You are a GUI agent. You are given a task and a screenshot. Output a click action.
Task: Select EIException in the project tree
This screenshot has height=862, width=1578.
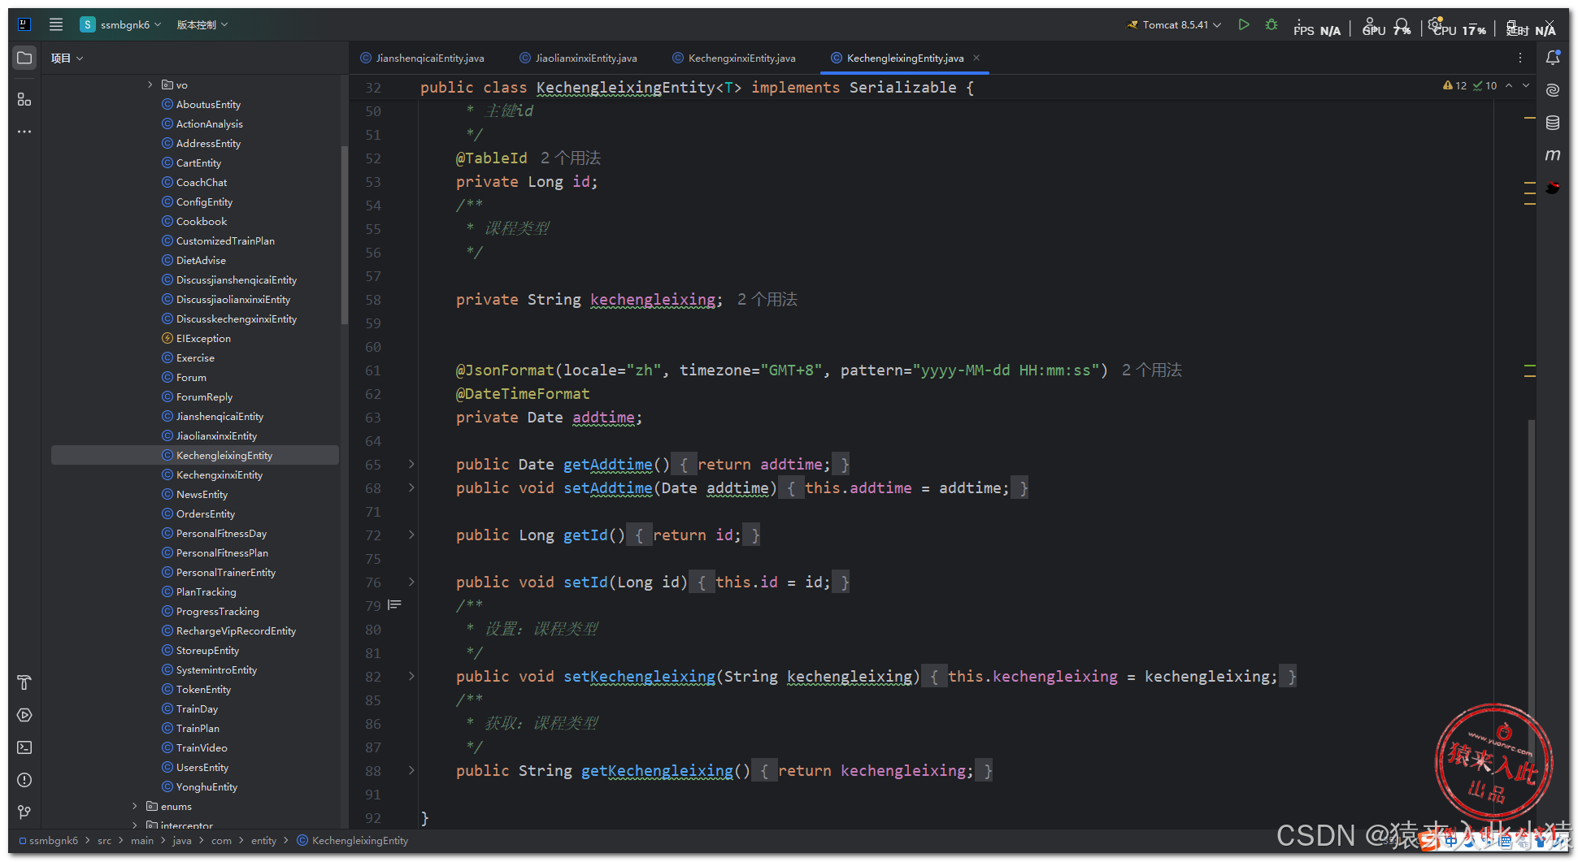pyautogui.click(x=196, y=338)
